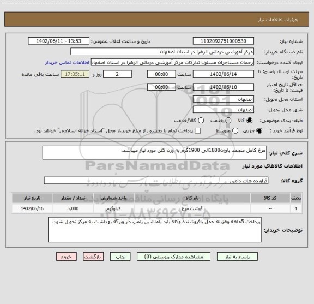The height and width of the screenshot is (304, 314).
Task: Click row number 1 cell
Action: [x=296, y=208]
